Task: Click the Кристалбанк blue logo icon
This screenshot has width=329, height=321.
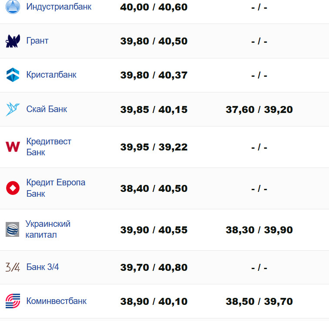Action: pos(13,75)
